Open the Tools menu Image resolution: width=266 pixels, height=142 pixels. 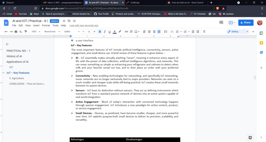click(55, 26)
